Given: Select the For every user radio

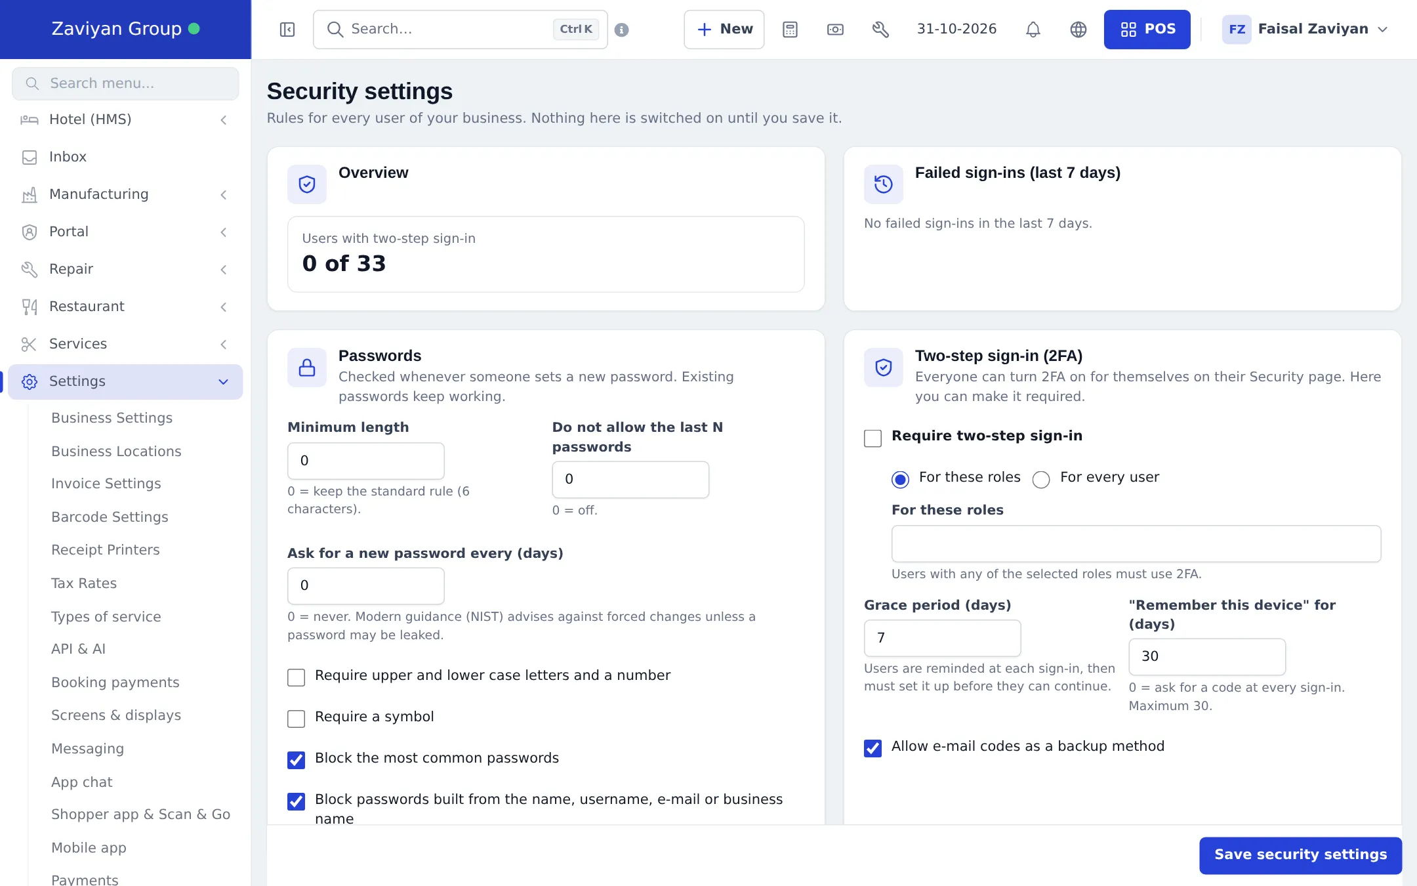Looking at the screenshot, I should pyautogui.click(x=1041, y=480).
